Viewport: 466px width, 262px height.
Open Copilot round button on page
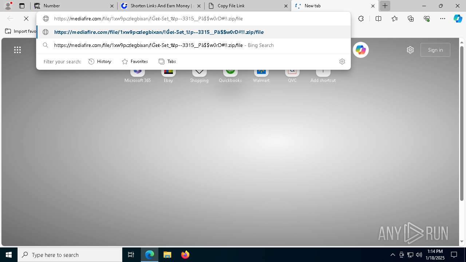point(361,50)
